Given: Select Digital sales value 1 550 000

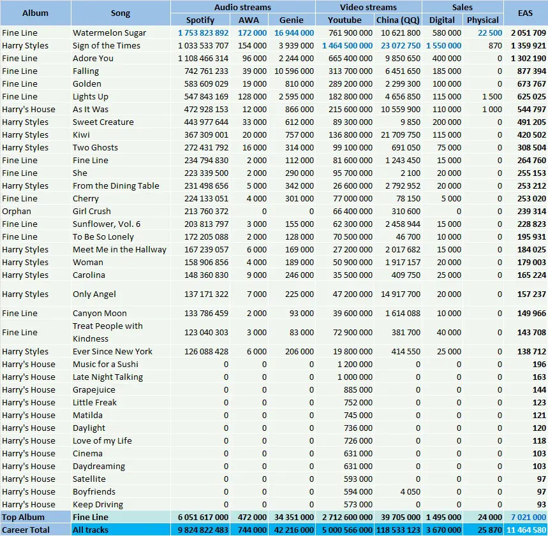Looking at the screenshot, I should click(443, 45).
